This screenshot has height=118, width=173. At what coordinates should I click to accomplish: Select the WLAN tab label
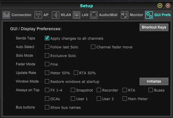coord(66,15)
